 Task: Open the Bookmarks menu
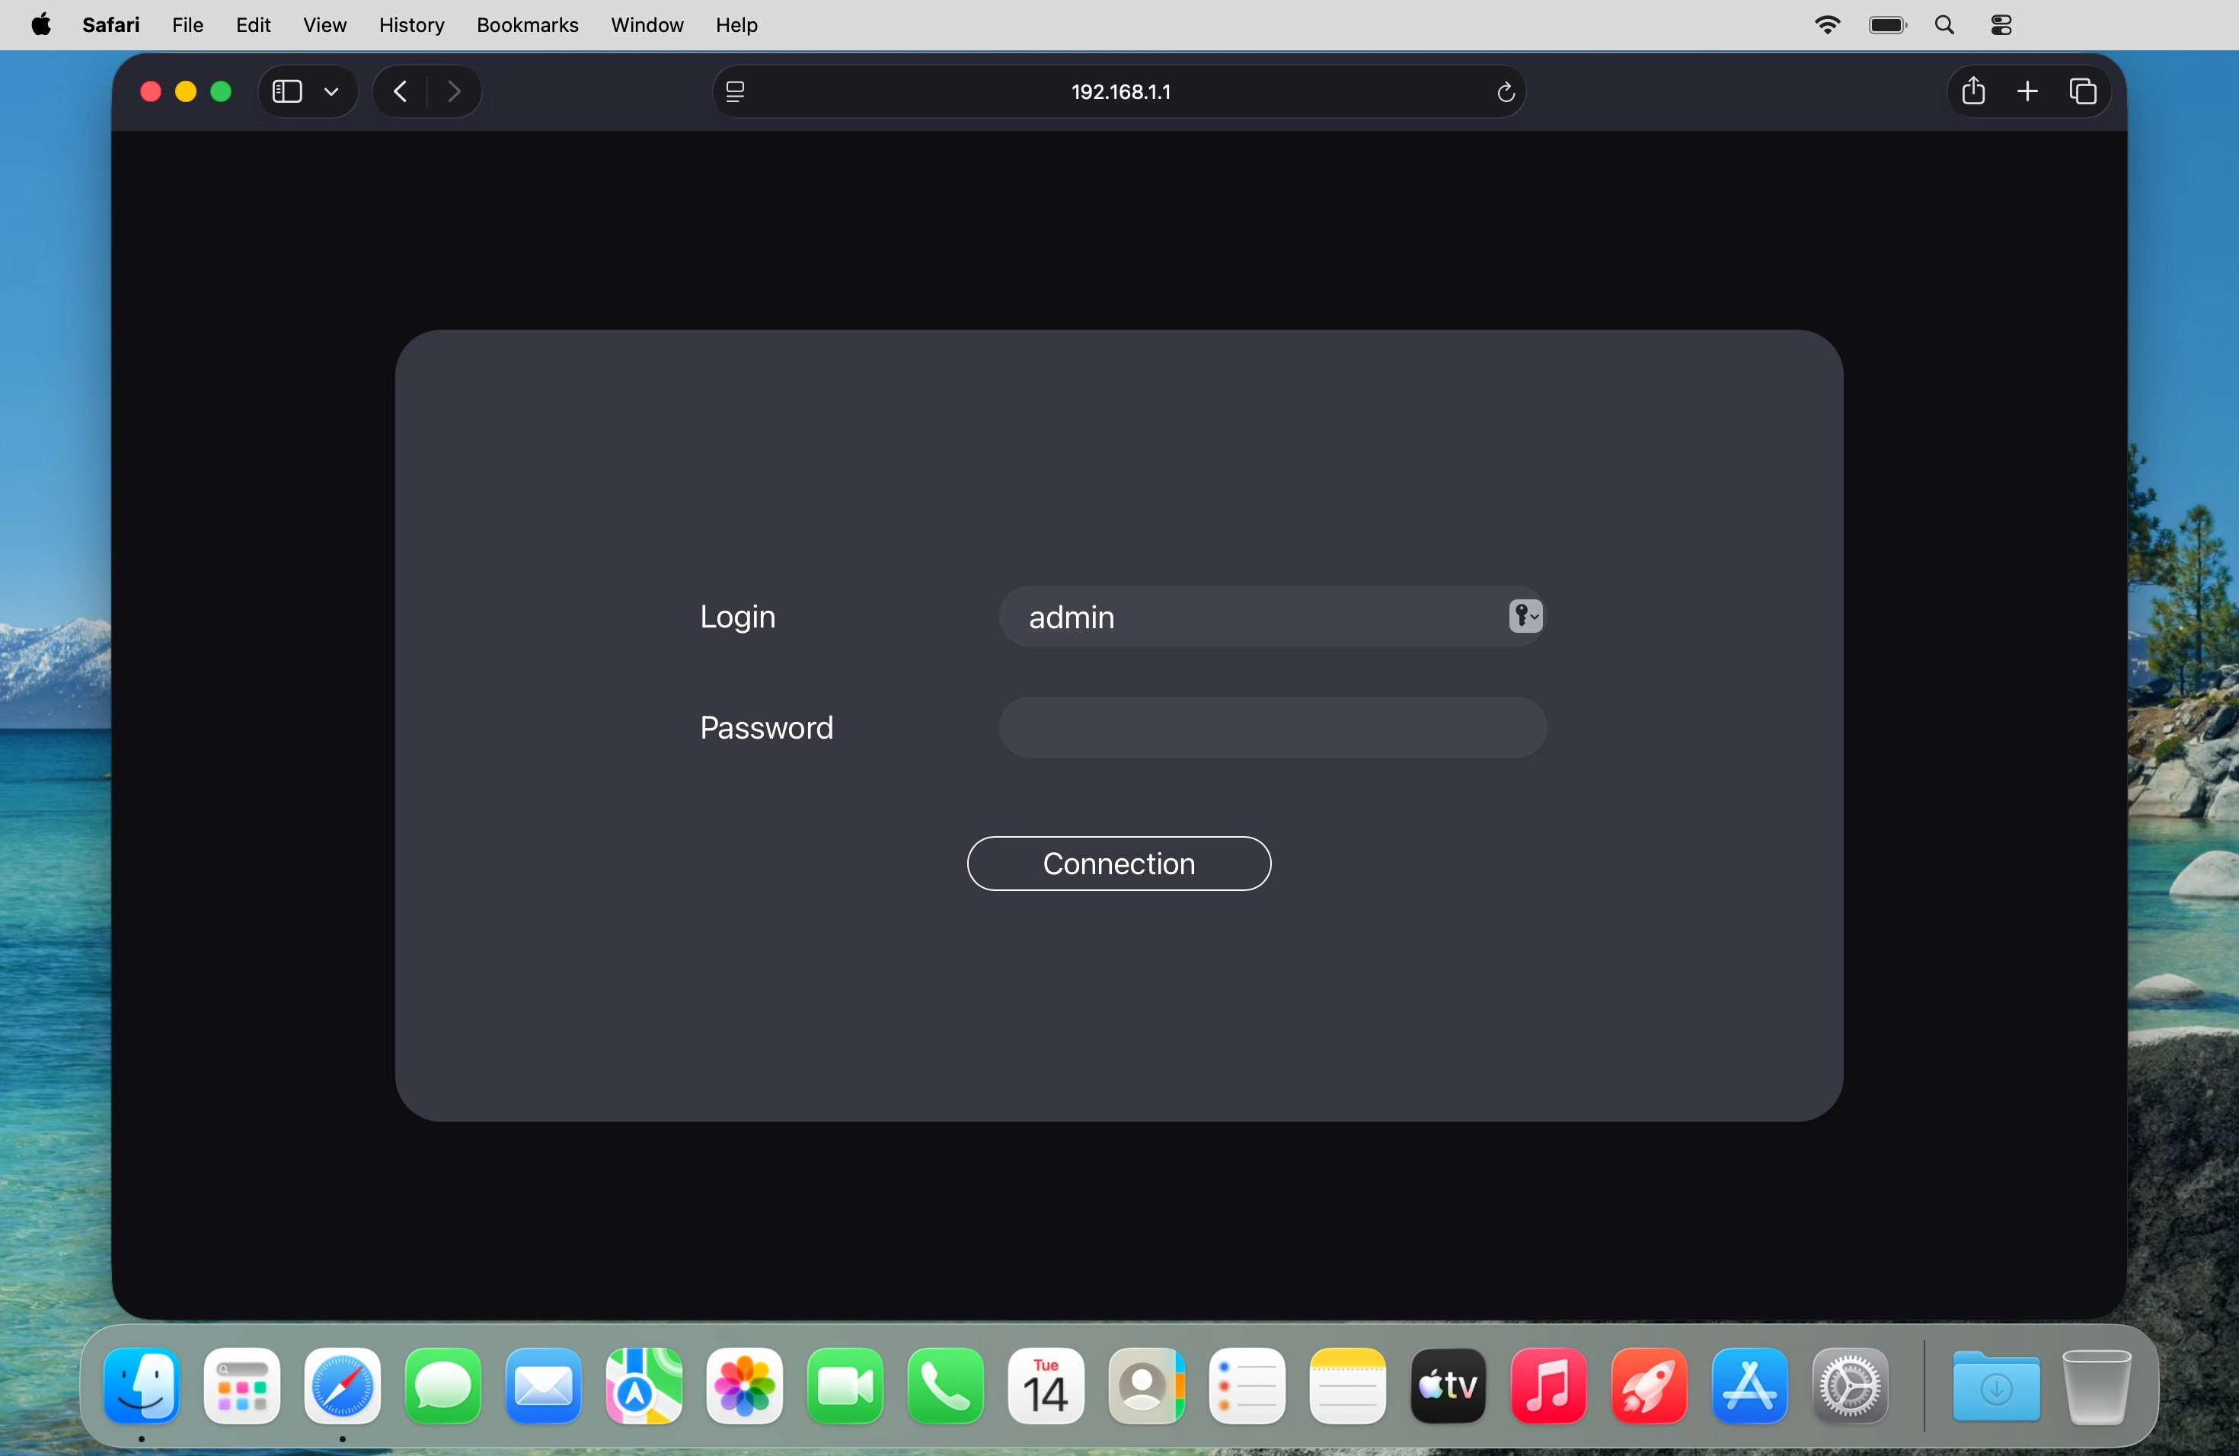[527, 25]
